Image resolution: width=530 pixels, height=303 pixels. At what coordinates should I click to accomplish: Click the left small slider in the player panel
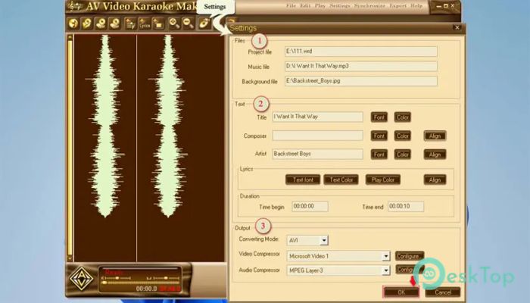click(116, 278)
